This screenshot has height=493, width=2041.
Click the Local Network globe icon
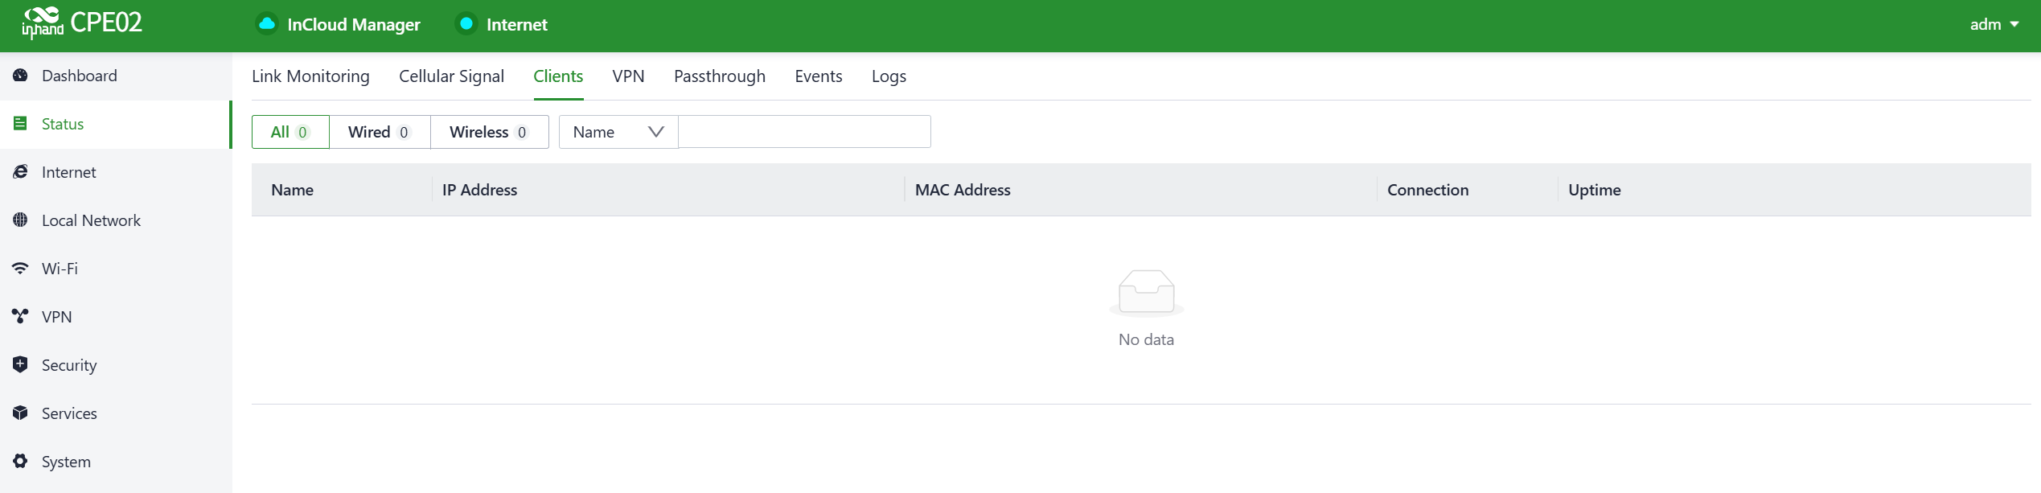point(20,220)
